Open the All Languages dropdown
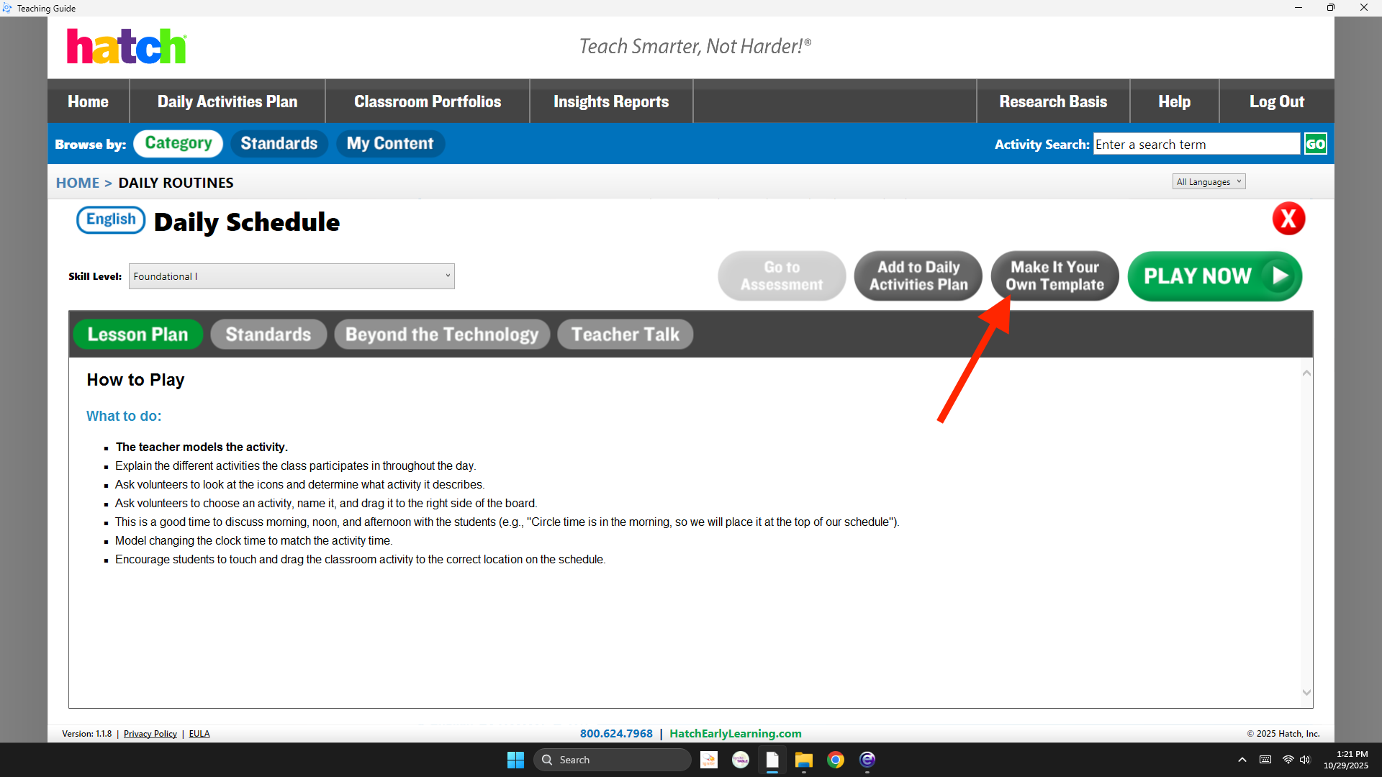Screen dimensions: 1382x777 click(1209, 182)
